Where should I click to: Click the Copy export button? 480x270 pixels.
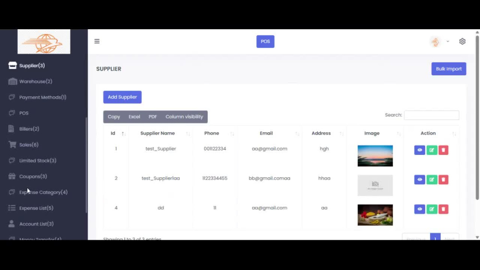click(114, 117)
